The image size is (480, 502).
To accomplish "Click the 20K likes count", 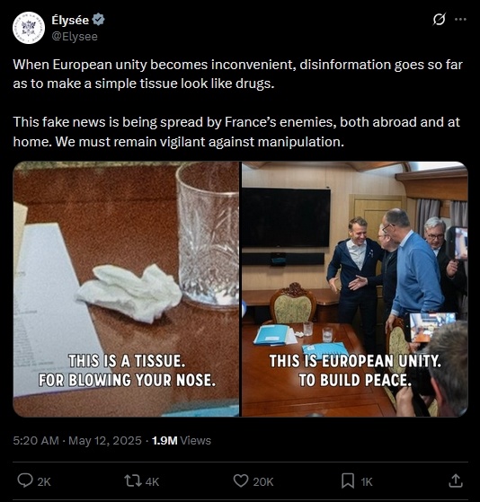I will tap(263, 482).
